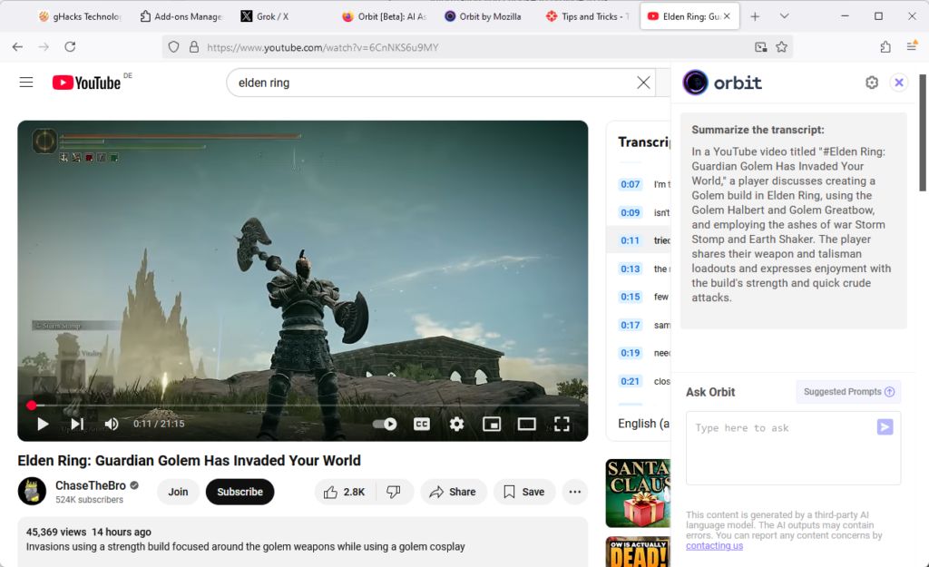The height and width of the screenshot is (567, 929).
Task: Bookmark this page with the star
Action: click(x=781, y=47)
